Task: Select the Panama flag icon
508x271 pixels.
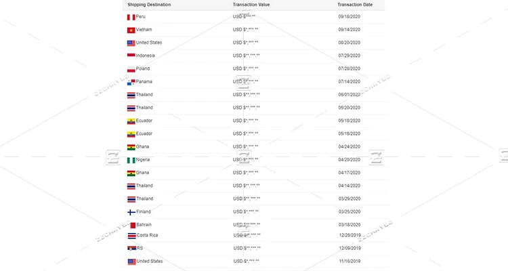Action: tap(131, 82)
